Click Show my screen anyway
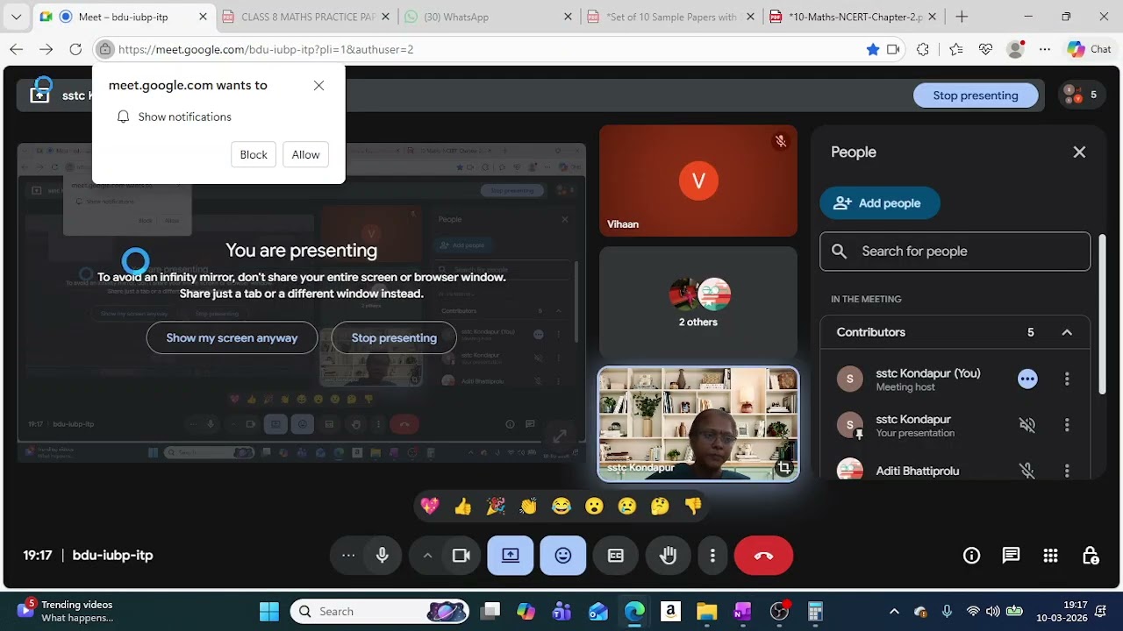 [232, 337]
